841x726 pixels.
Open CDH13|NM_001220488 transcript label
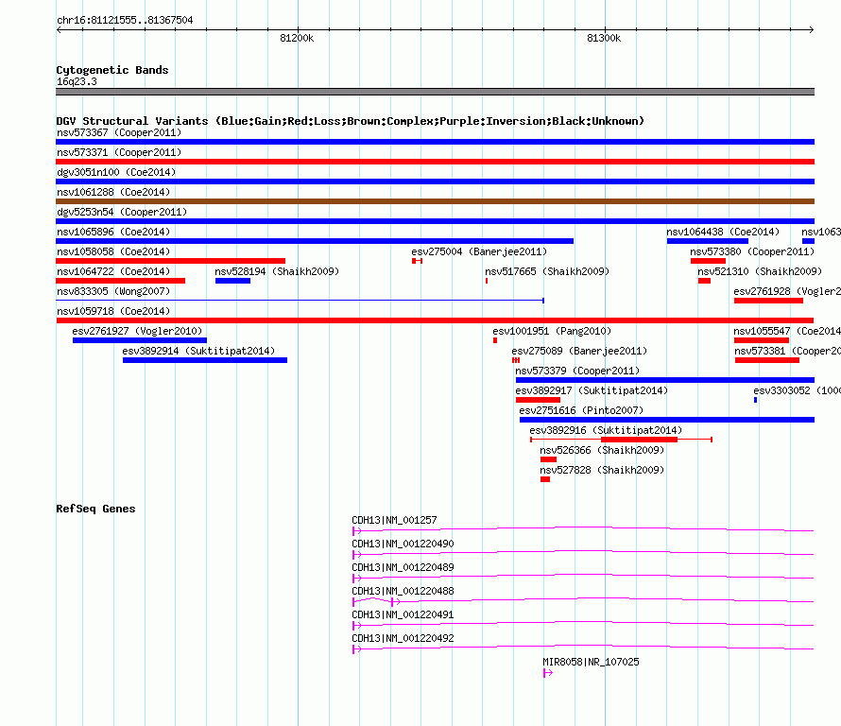coord(403,592)
